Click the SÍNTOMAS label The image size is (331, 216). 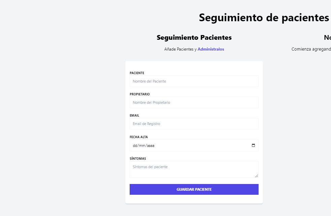click(138, 158)
